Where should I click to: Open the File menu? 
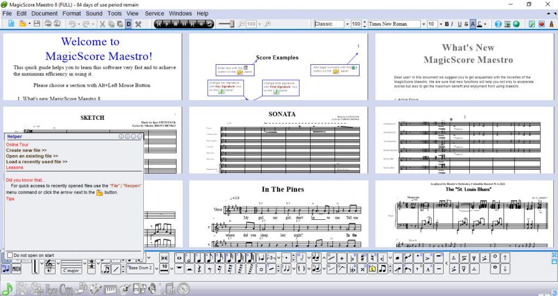pos(7,14)
